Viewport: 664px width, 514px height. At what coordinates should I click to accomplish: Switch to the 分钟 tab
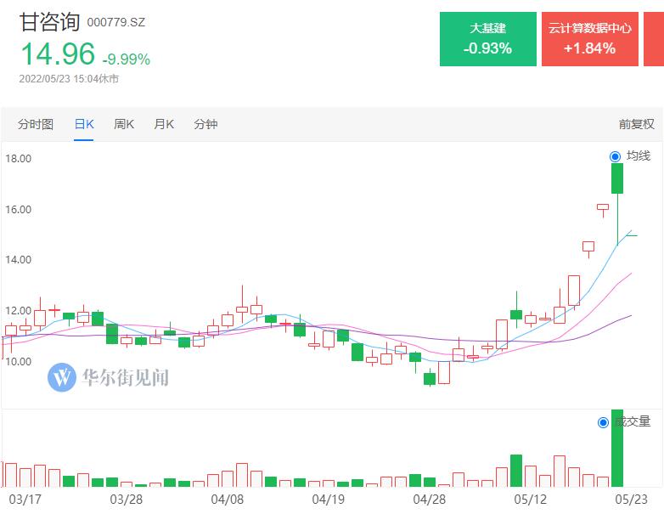point(205,124)
